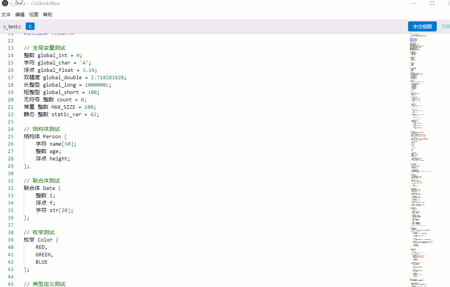450x287 pixels.
Task: Click the 联合体 Data opening brace line
Action: point(42,188)
